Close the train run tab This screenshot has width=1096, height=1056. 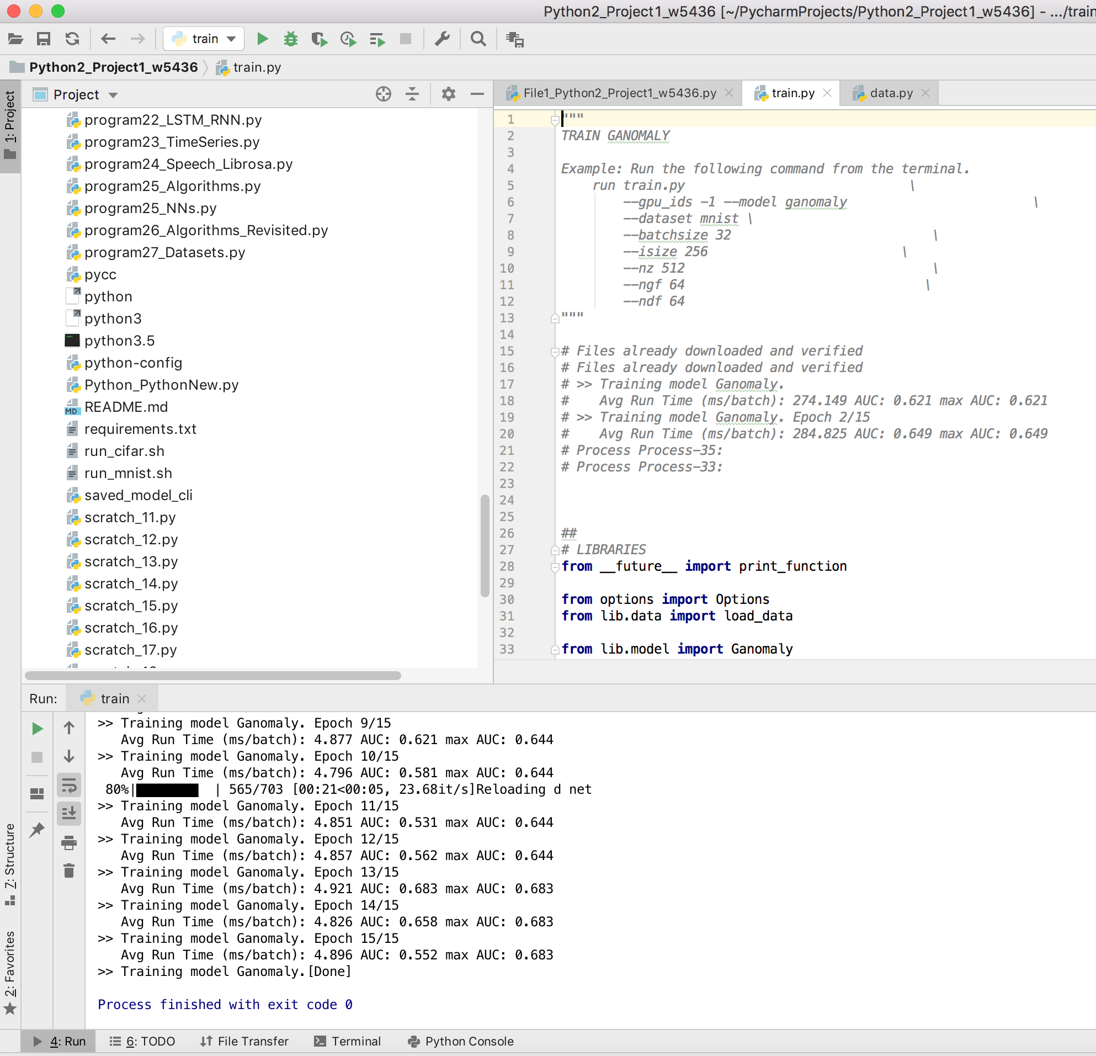(142, 699)
